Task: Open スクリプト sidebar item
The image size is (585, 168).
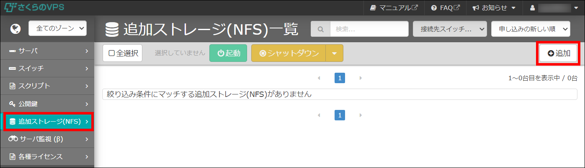Action: click(x=47, y=86)
